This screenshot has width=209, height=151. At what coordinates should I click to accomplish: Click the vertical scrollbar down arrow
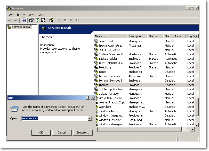(x=197, y=125)
